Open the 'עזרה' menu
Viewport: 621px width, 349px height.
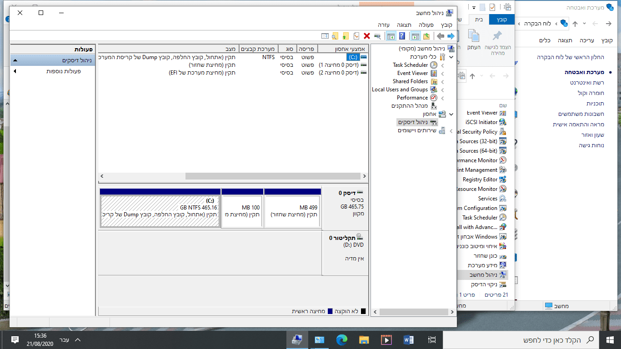point(383,25)
